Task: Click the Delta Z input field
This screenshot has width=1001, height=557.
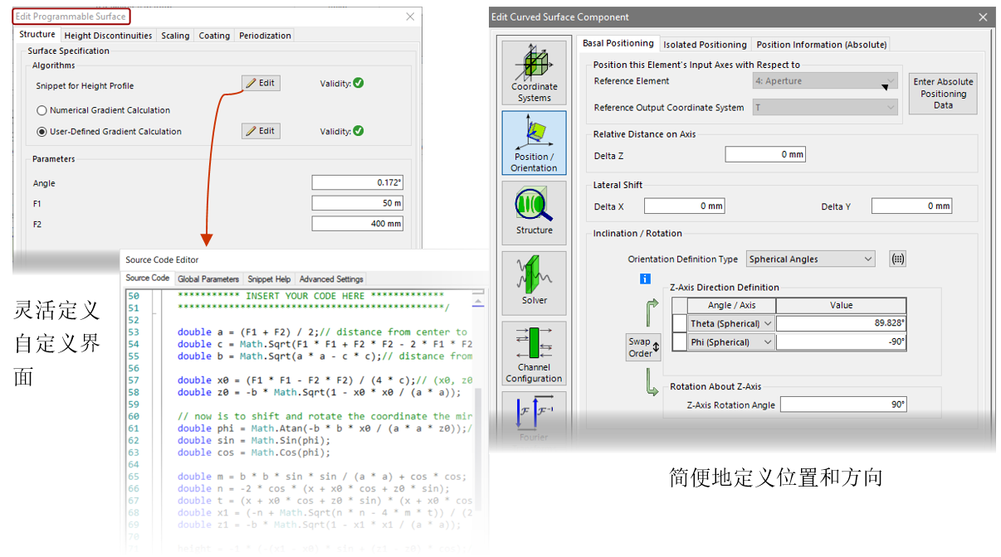Action: pyautogui.click(x=765, y=155)
